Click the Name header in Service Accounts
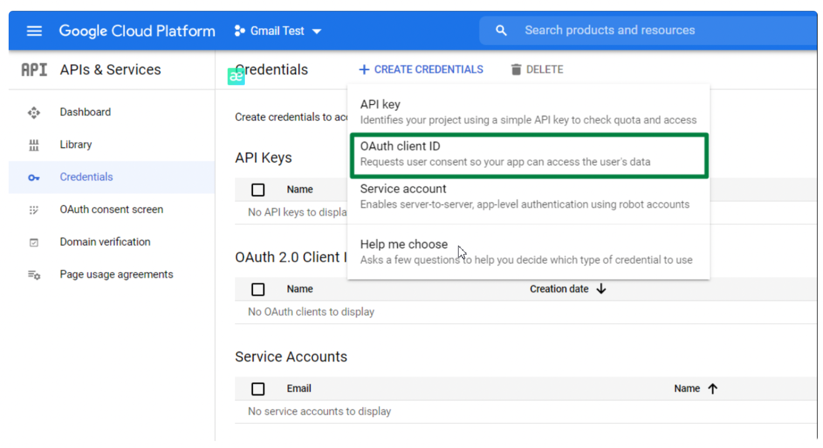The height and width of the screenshot is (448, 823). pyautogui.click(x=687, y=389)
